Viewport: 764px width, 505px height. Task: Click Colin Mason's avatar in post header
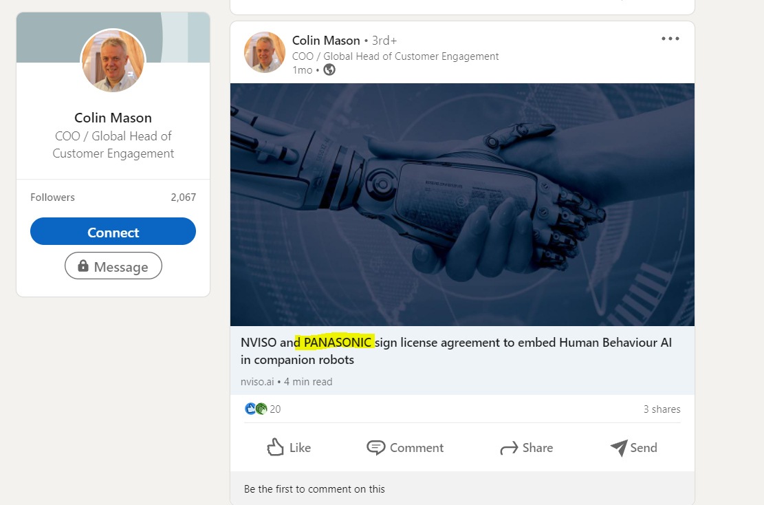[264, 52]
